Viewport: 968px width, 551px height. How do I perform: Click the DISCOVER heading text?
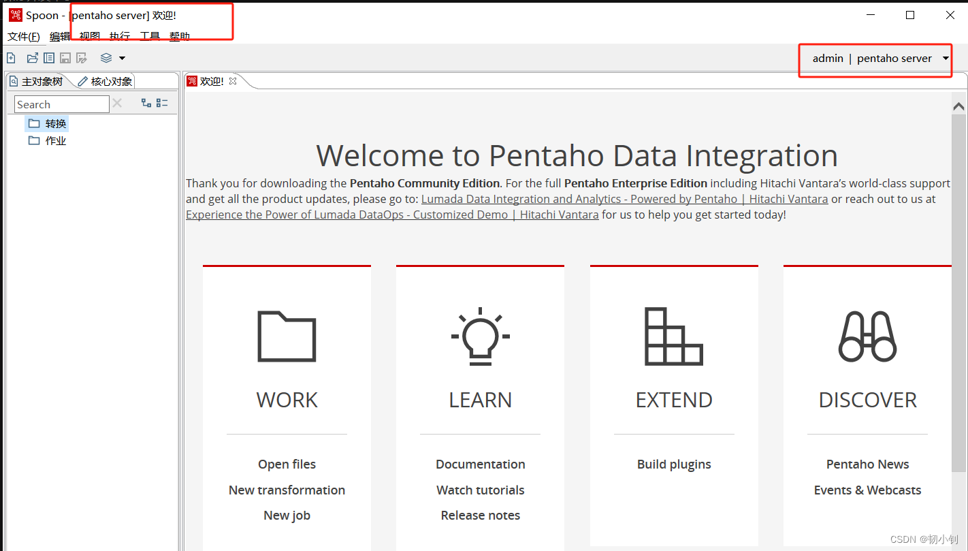point(867,400)
